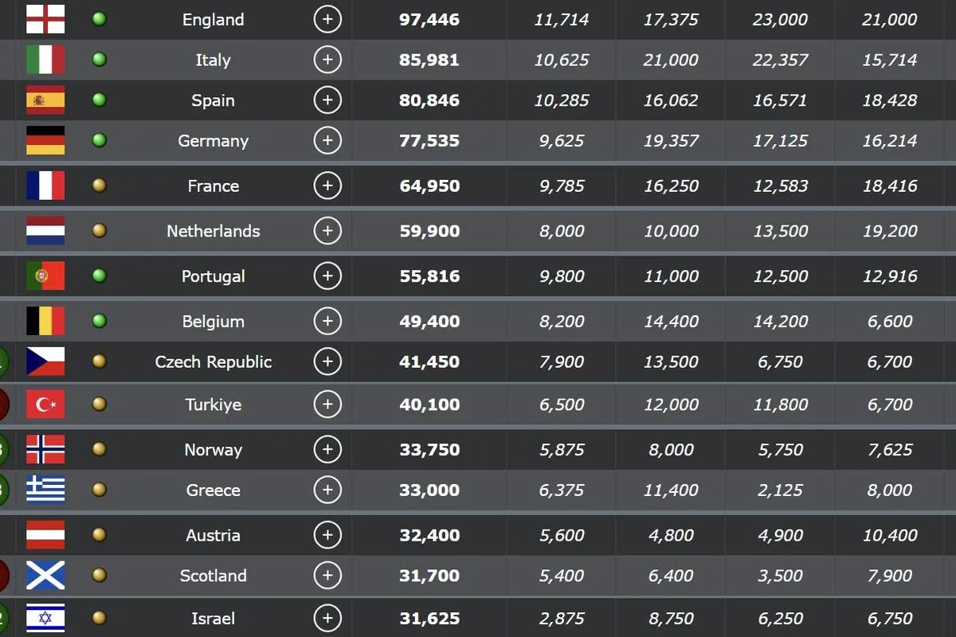Click the Israel flag icon
Viewport: 956px width, 637px height.
pyautogui.click(x=45, y=619)
